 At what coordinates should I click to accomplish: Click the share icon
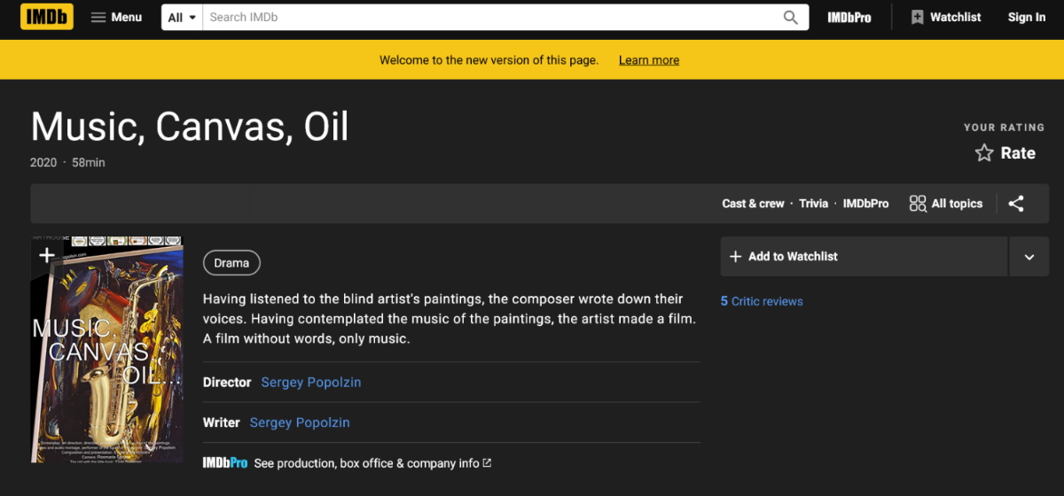(1016, 204)
